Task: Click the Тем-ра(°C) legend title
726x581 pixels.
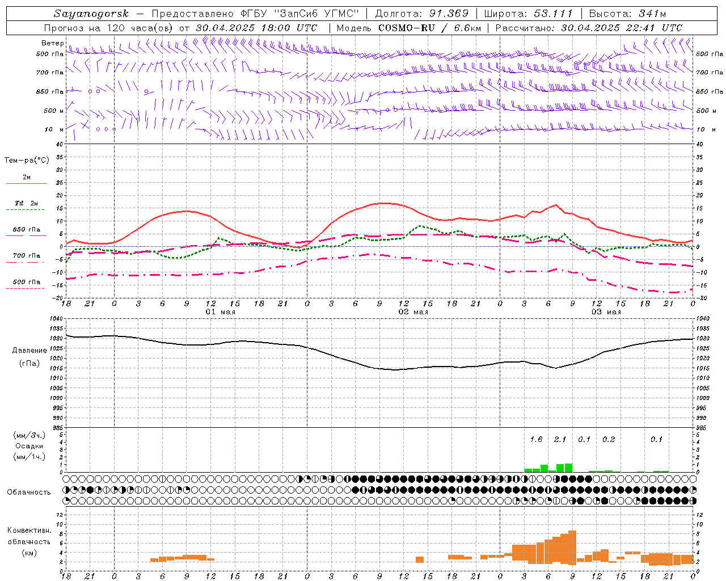Action: [x=27, y=161]
